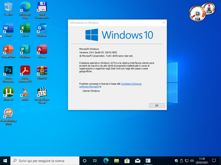This screenshot has width=221, height=165.
Task: Open the volume control in the tray
Action: click(192, 161)
